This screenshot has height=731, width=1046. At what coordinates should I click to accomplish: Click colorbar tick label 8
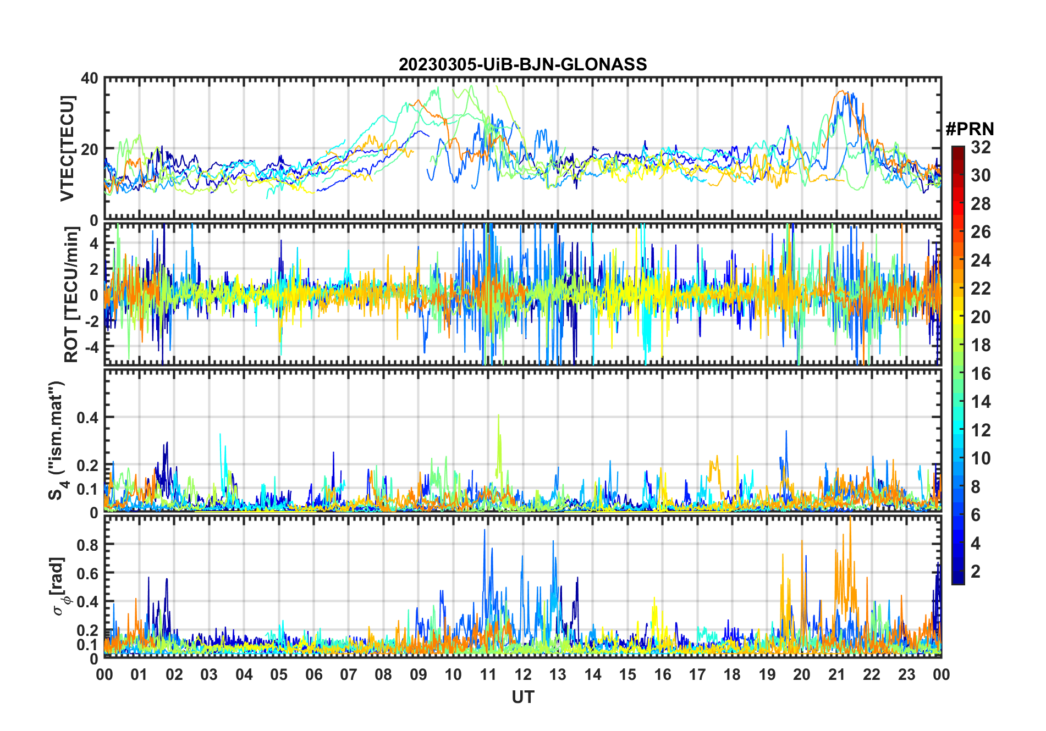tap(976, 487)
